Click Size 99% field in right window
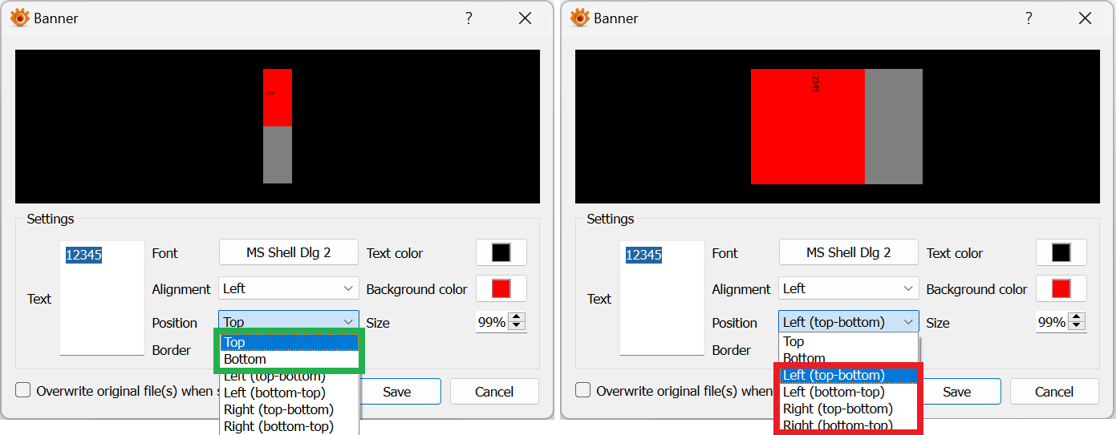Image resolution: width=1116 pixels, height=435 pixels. (x=1053, y=322)
